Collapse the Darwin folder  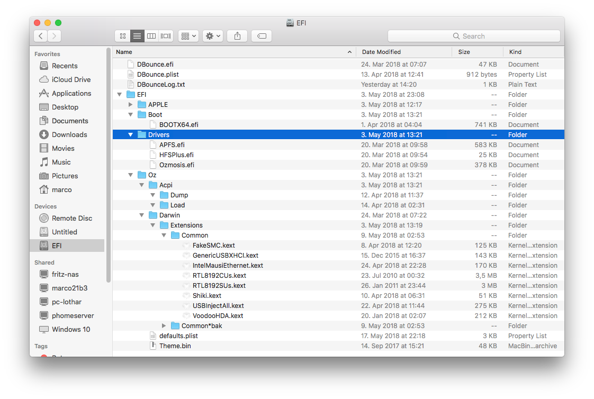tap(142, 215)
